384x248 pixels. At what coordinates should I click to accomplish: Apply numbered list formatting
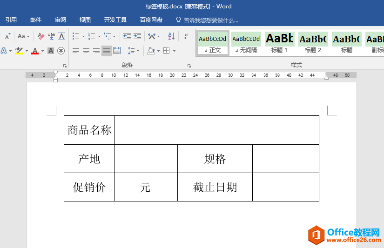[x=92, y=36]
